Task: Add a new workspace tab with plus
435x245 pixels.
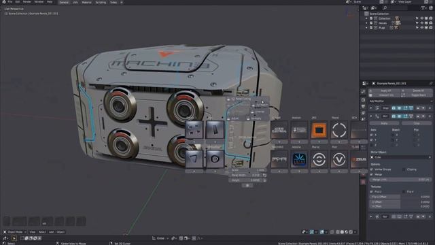Action: 122,2
